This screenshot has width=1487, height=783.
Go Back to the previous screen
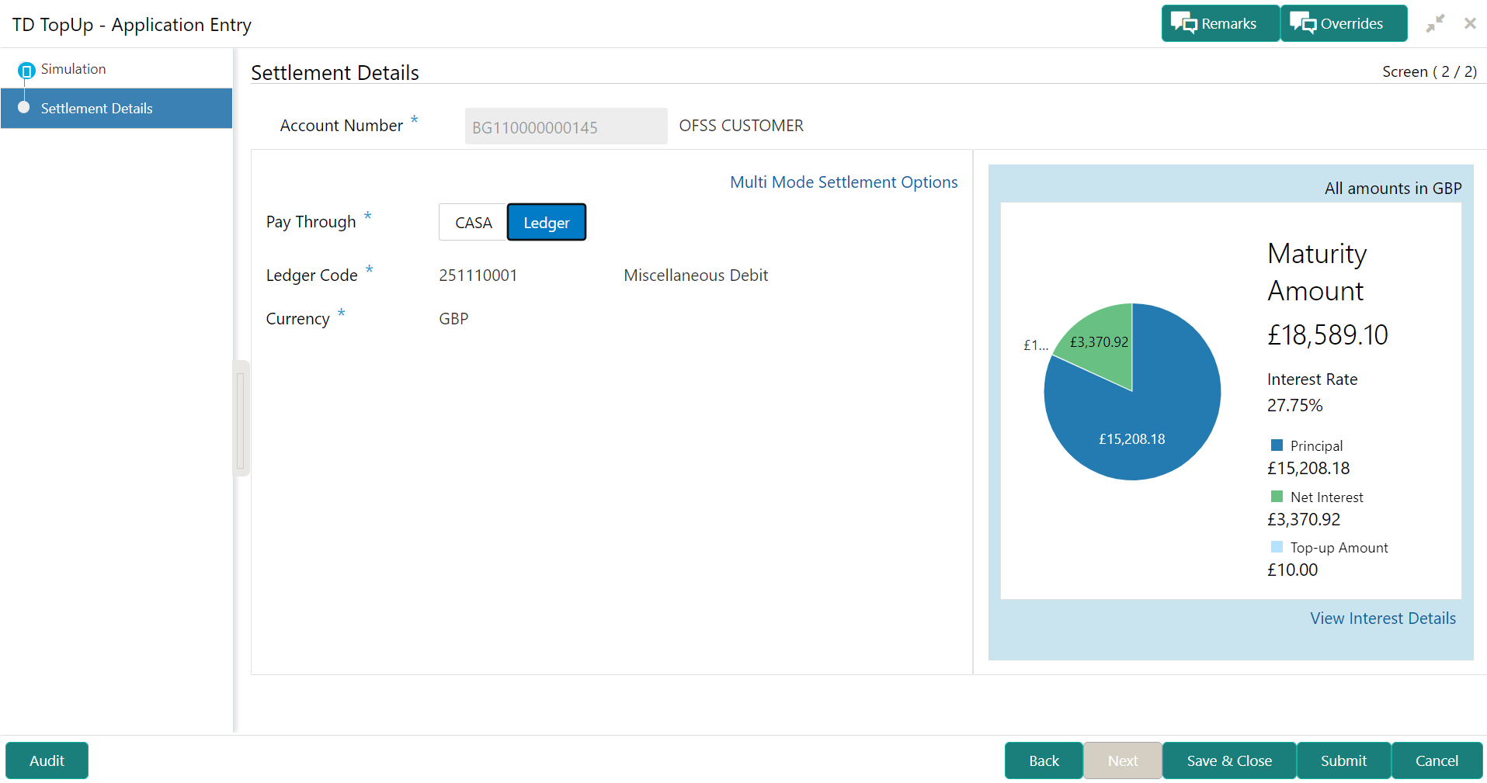point(1044,760)
